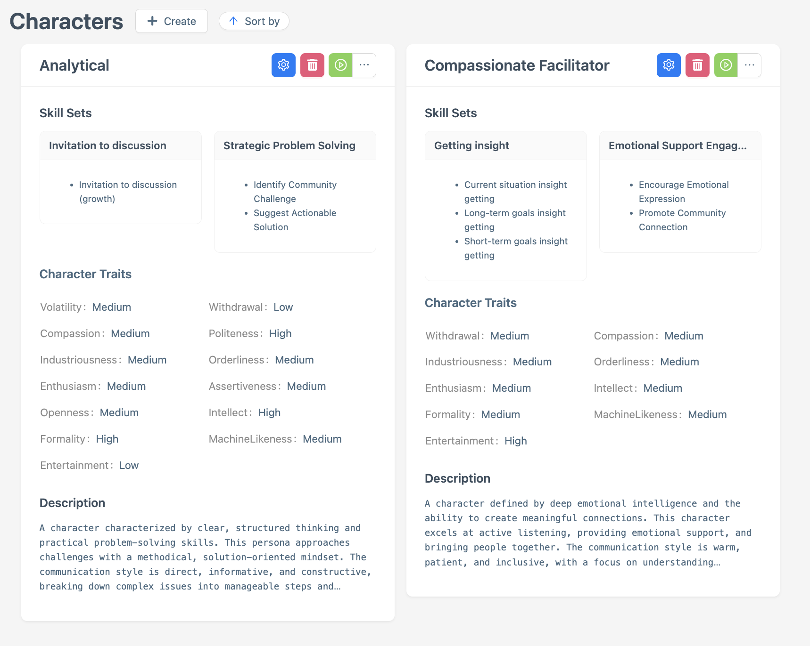Screen dimensions: 810x646
Task: Open the Emotional Support Engag... skill set
Action: (x=678, y=145)
